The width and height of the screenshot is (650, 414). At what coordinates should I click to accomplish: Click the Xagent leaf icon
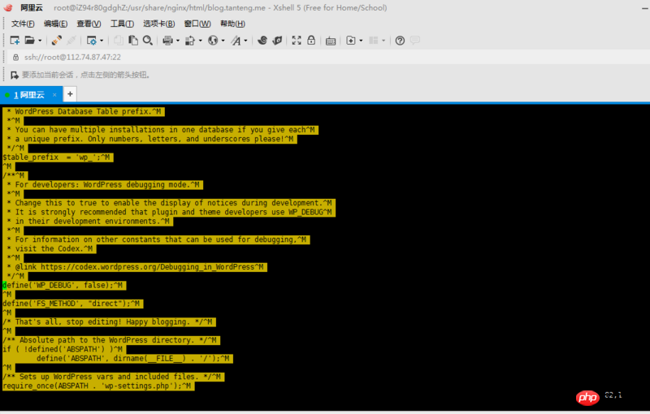pos(277,40)
